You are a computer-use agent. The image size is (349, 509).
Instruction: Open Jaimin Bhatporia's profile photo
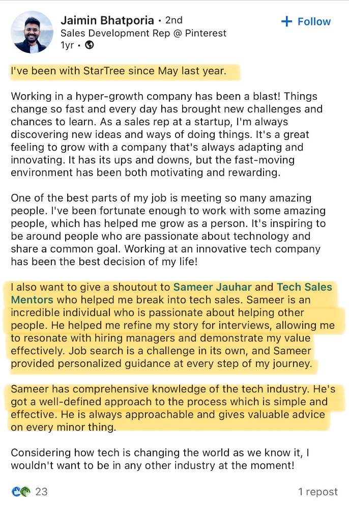32,32
